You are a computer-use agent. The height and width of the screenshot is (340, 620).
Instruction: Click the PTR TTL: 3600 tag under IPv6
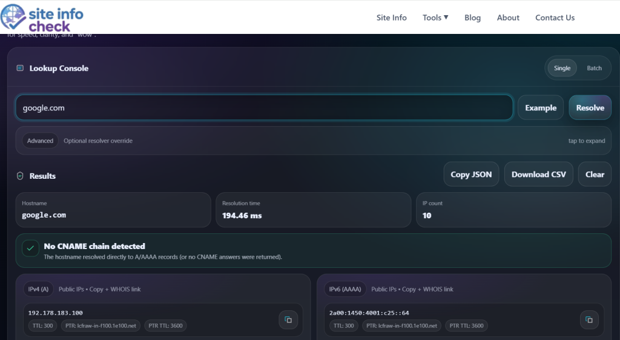tap(467, 325)
